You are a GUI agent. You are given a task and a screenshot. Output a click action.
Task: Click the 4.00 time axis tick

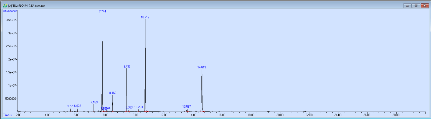click(x=47, y=115)
